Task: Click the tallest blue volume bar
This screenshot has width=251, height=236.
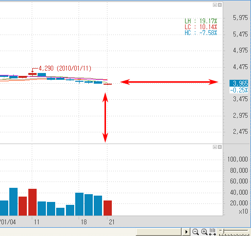Action: [13, 201]
